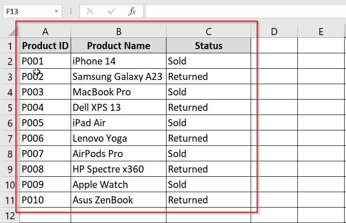
Task: Click the MacBook Pro cell
Action: [118, 92]
